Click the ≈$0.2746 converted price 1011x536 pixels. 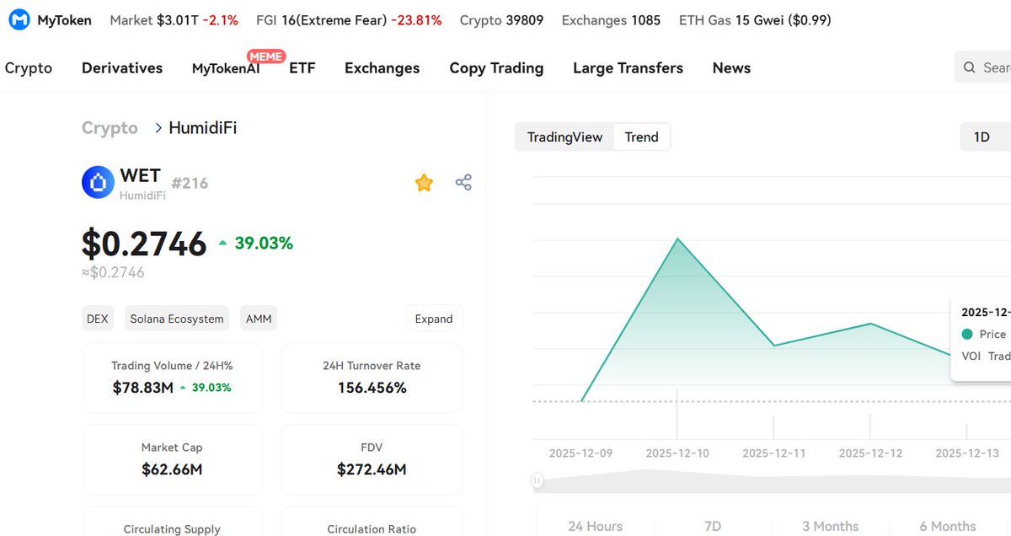point(113,273)
